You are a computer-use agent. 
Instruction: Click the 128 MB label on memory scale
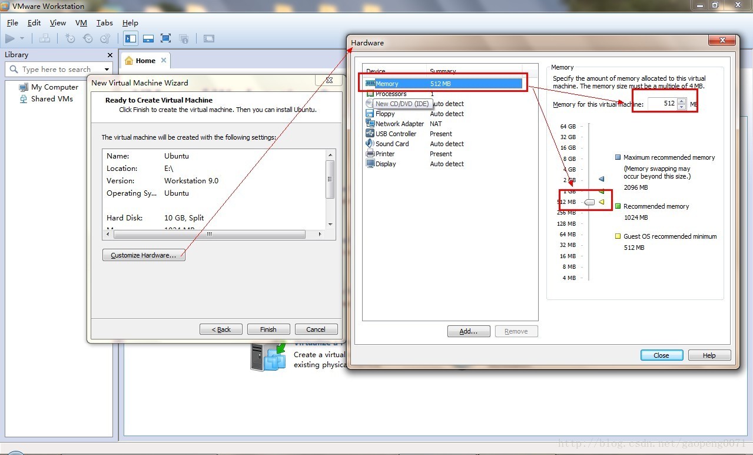(566, 223)
